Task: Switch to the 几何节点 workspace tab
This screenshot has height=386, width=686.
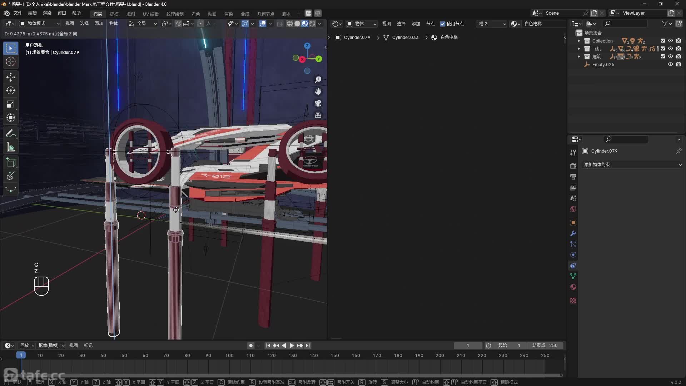Action: click(266, 14)
